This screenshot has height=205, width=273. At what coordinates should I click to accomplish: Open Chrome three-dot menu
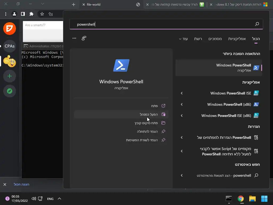[6, 14]
